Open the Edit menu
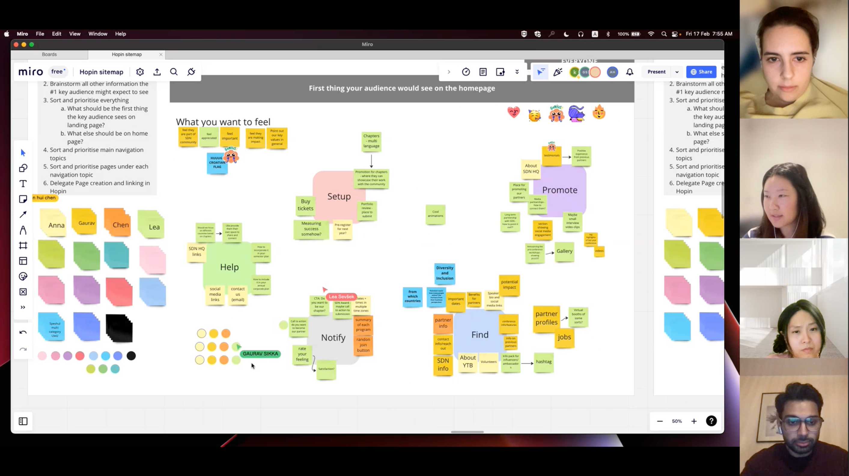Viewport: 849px width, 476px height. point(57,34)
